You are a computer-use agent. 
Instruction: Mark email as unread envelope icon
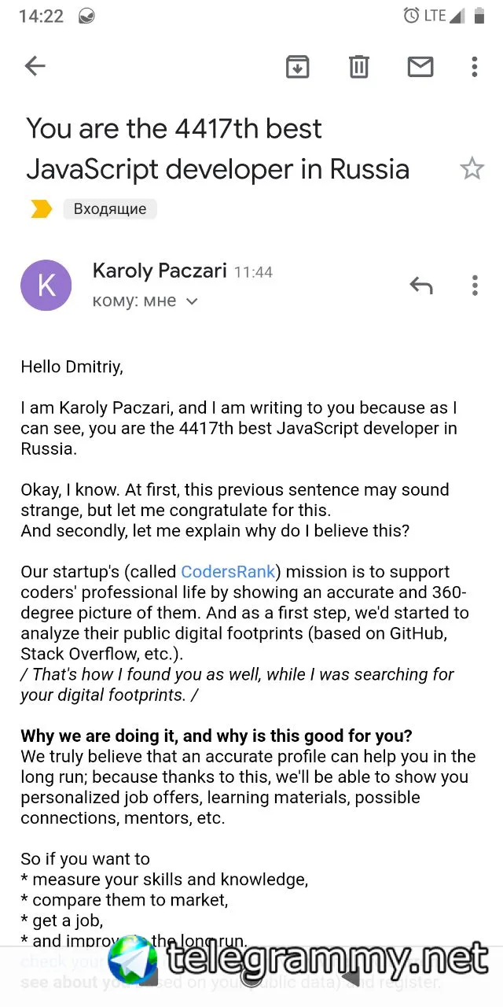pos(420,67)
